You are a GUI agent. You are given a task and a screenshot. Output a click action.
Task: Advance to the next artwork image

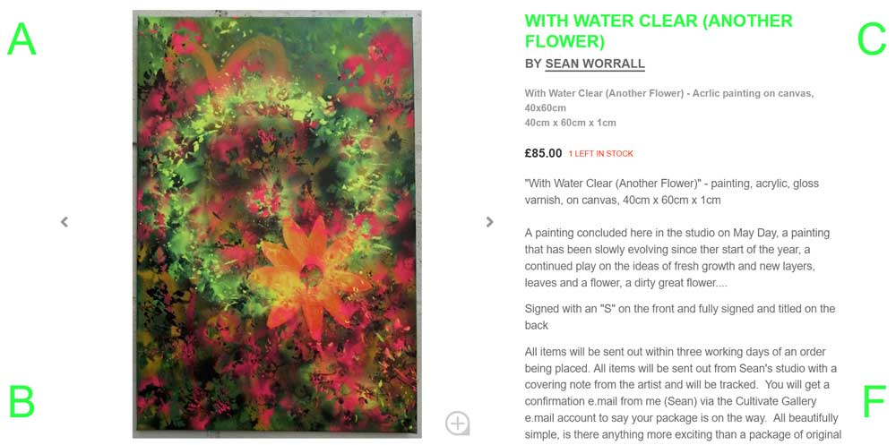(489, 222)
